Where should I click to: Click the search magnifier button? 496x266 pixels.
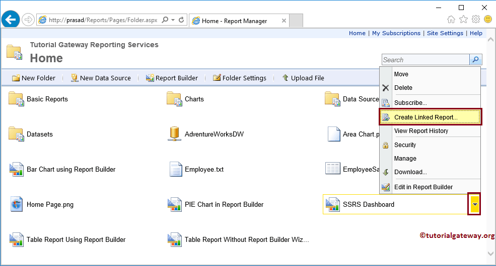tap(475, 60)
